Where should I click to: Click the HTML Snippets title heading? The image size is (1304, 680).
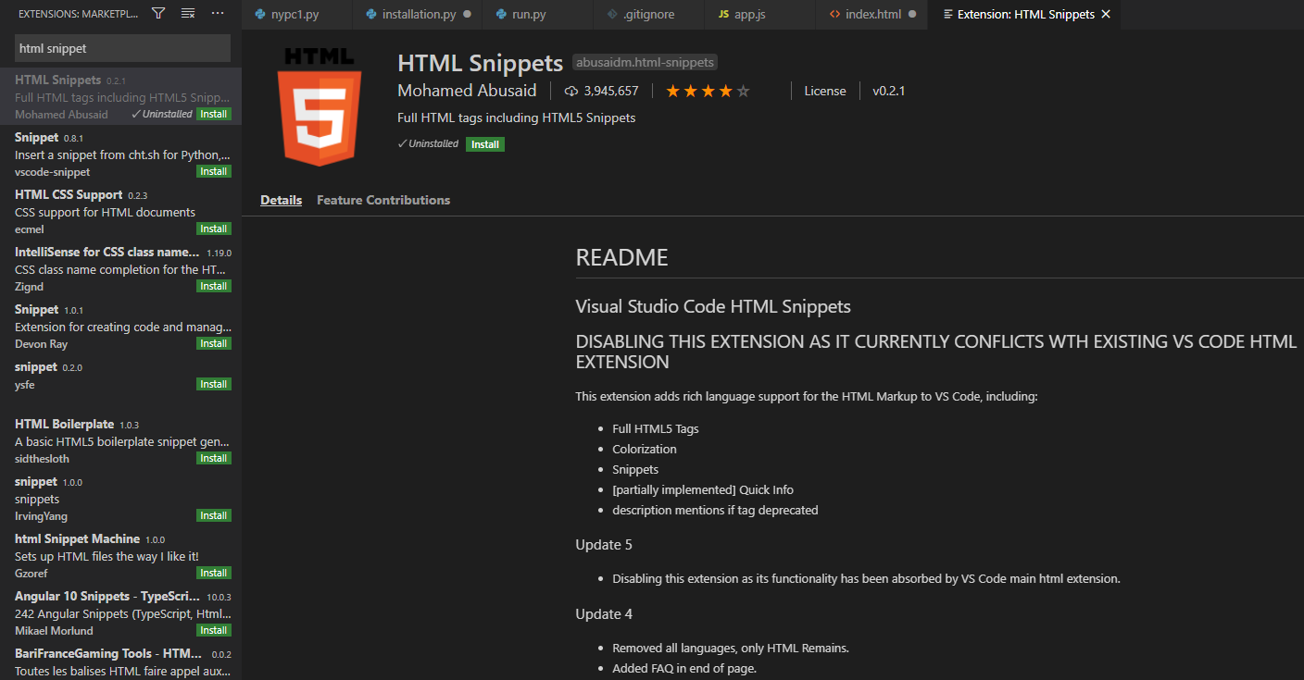[480, 63]
